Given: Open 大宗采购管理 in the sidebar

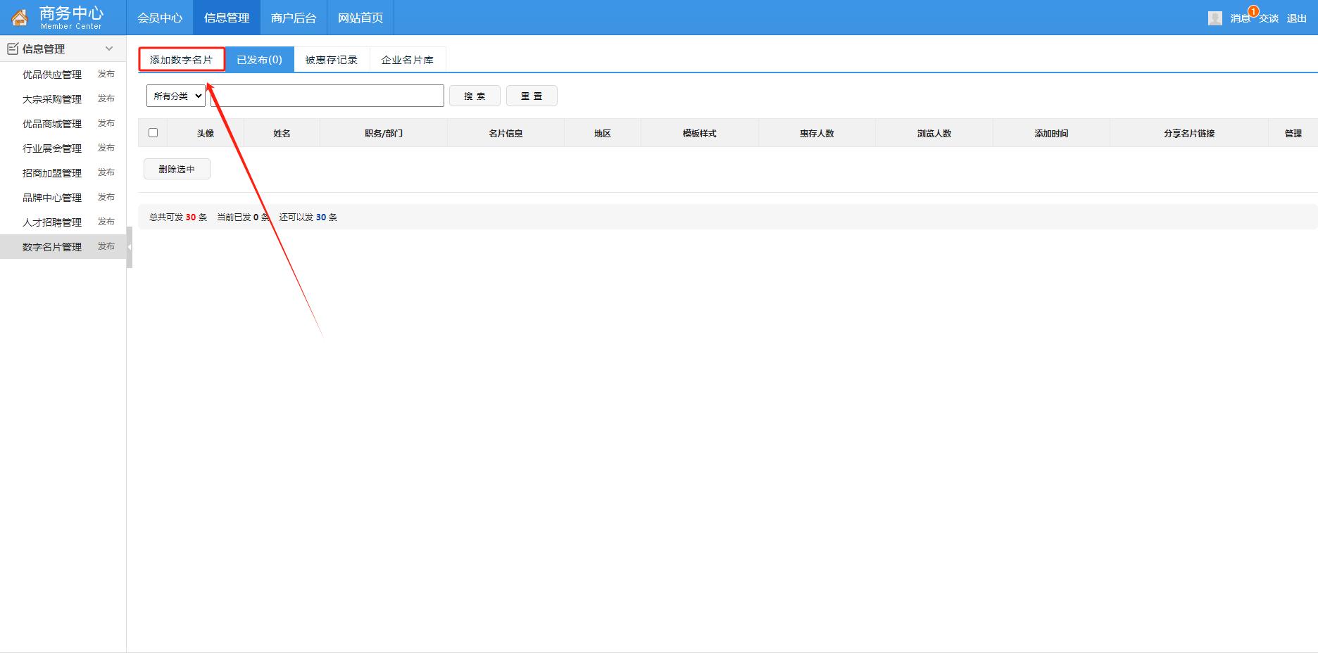Looking at the screenshot, I should (52, 99).
